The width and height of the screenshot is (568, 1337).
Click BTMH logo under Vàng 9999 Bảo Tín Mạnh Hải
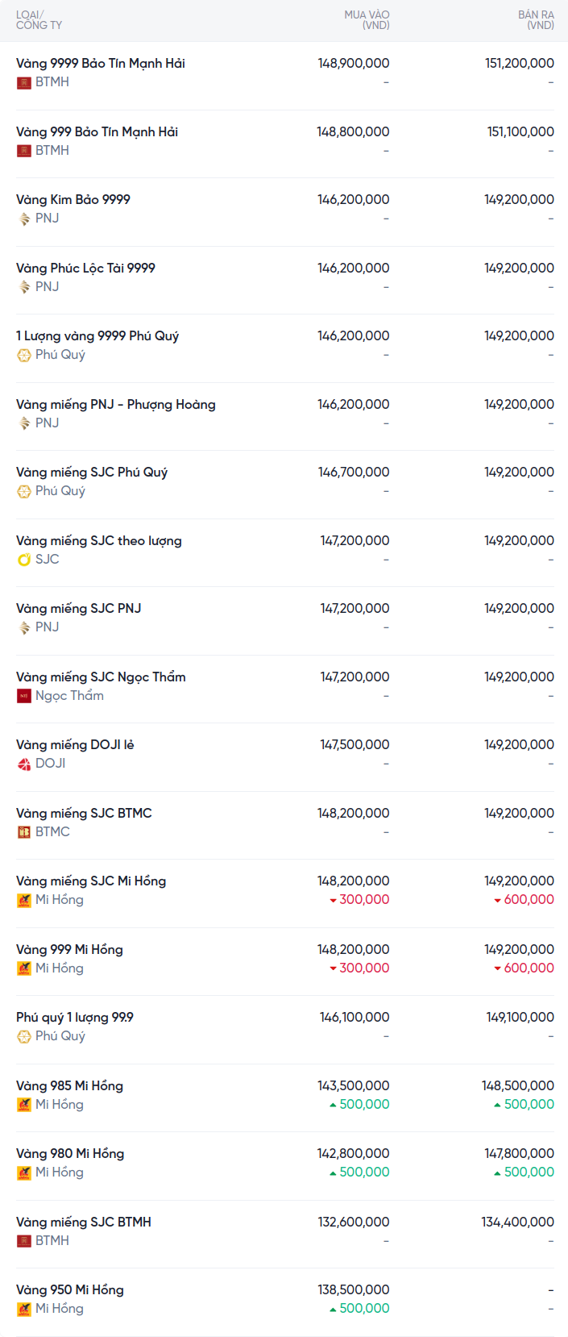(24, 82)
